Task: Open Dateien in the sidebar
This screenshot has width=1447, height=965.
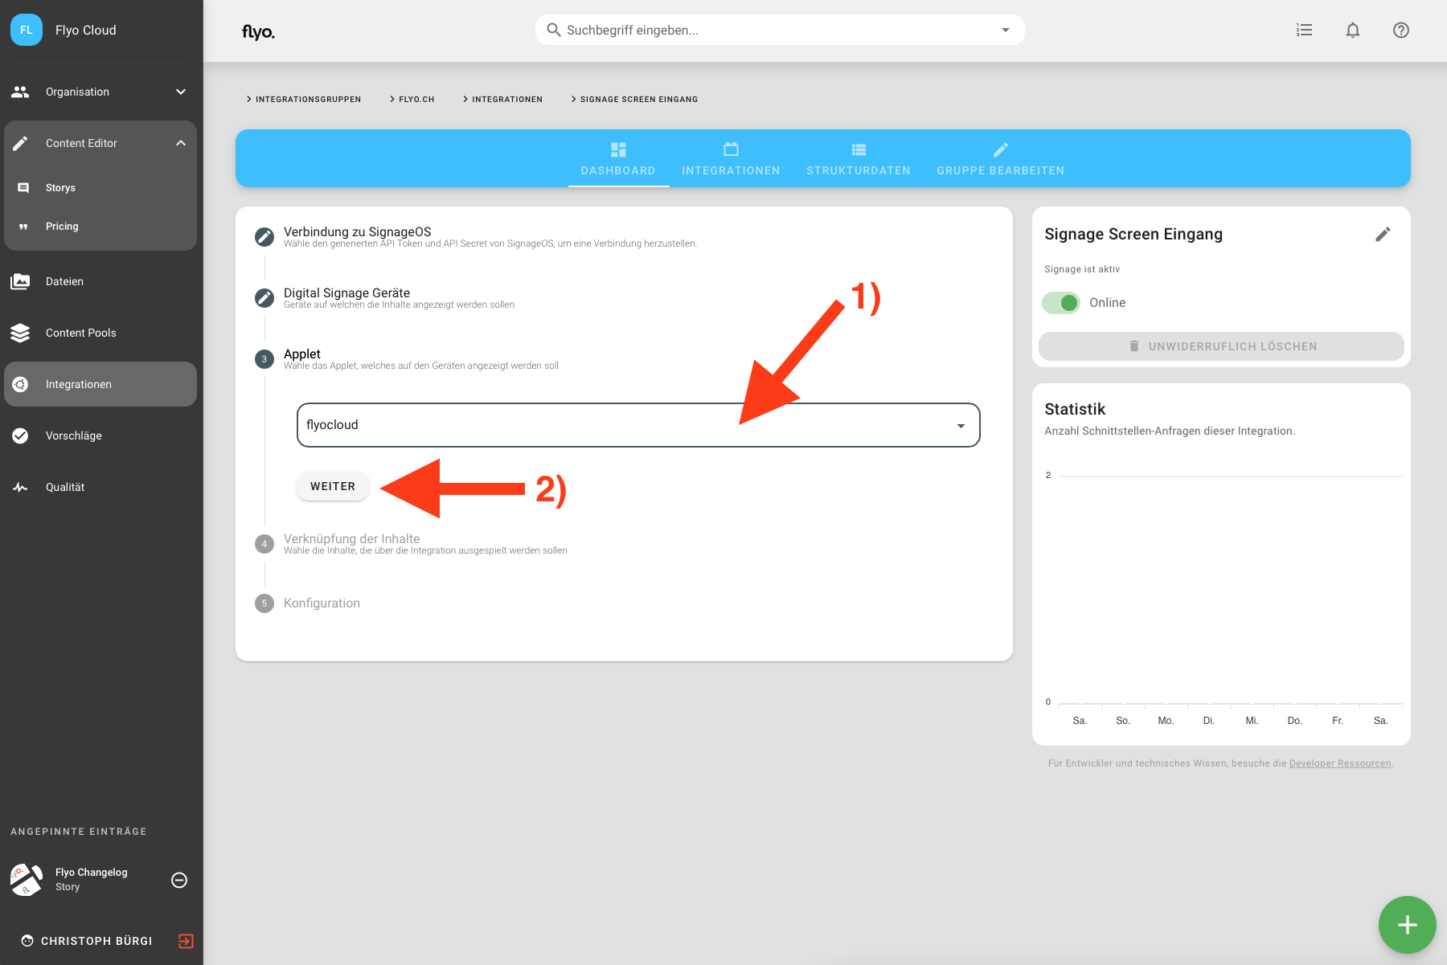Action: [100, 281]
